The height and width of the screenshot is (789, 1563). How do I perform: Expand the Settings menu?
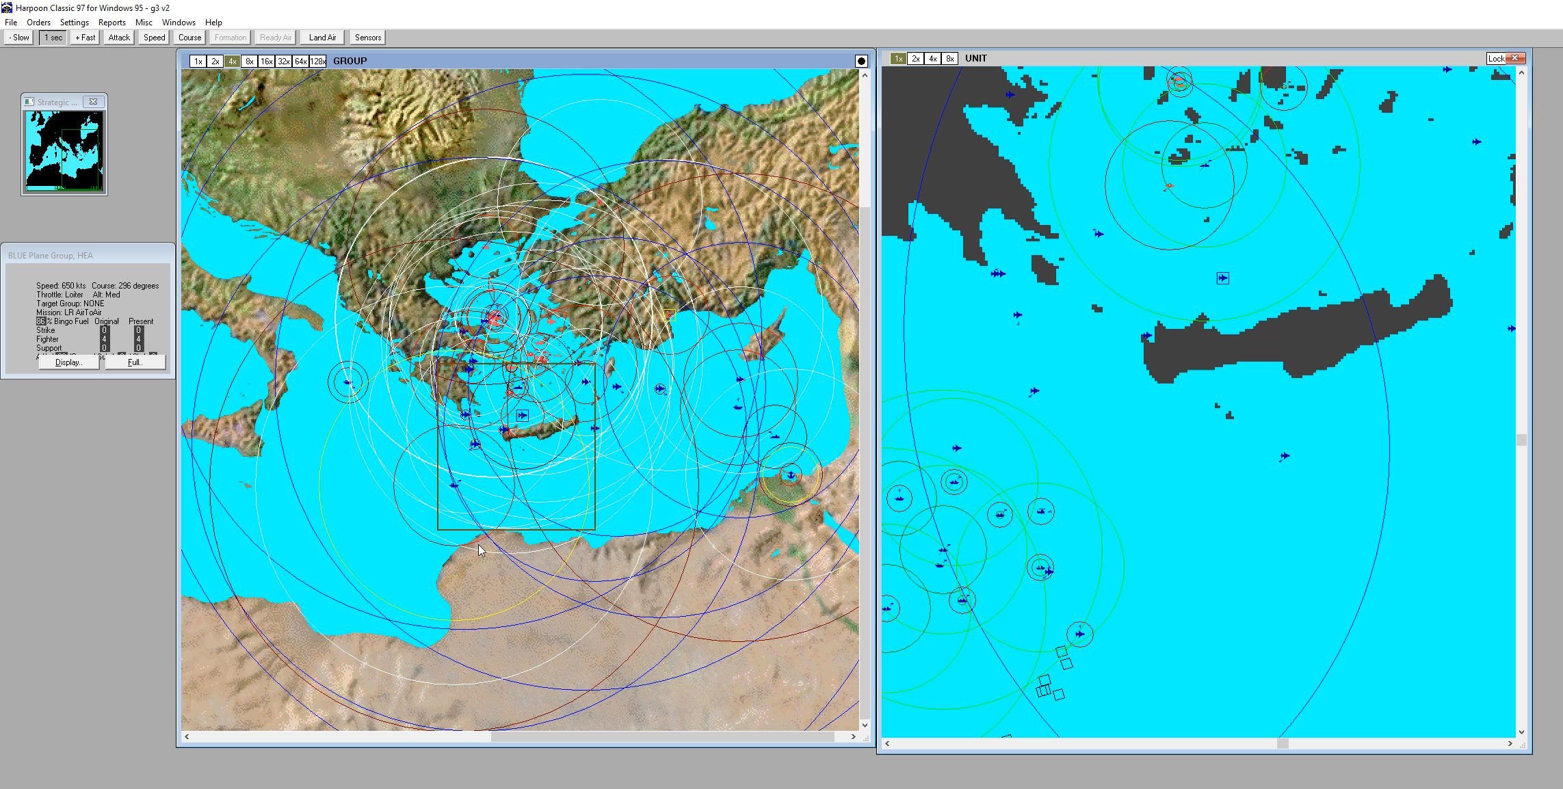coord(74,23)
